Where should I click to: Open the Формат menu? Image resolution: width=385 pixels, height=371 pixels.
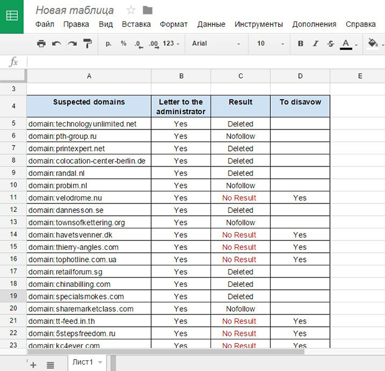coord(173,24)
